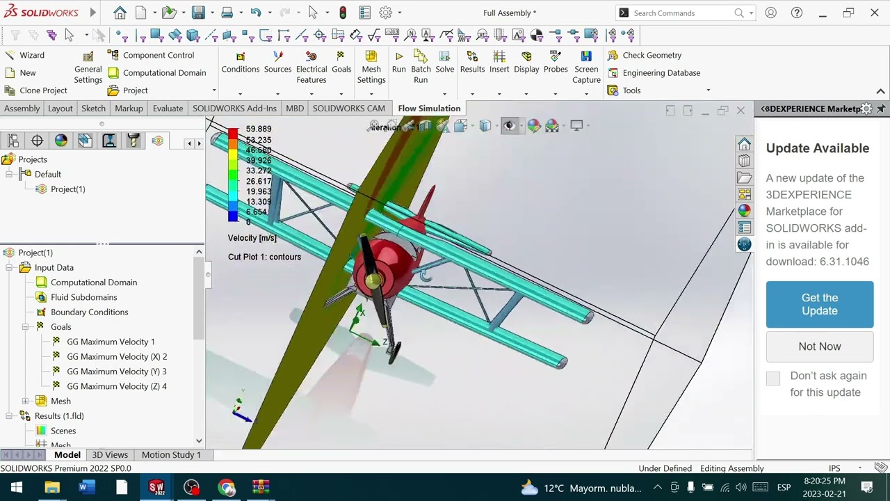Click the Rebuild traffic light icon
This screenshot has height=501, width=890.
click(343, 13)
